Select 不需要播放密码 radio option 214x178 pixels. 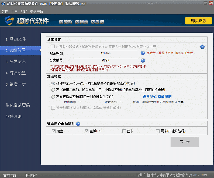(x=53, y=97)
